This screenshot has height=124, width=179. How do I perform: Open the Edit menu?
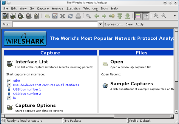[x=14, y=8]
